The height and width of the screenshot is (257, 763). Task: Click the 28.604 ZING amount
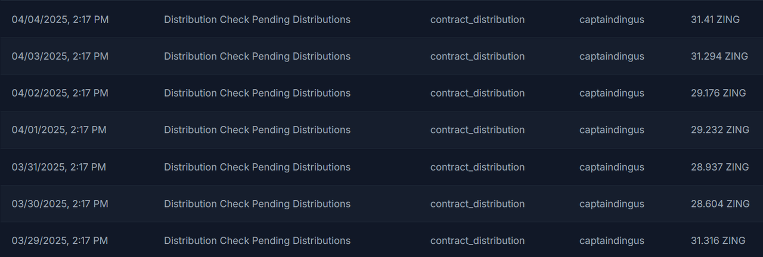720,205
